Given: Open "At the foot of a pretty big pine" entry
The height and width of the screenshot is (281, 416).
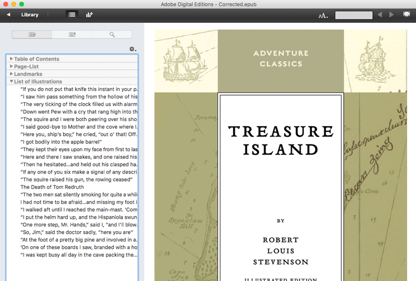Looking at the screenshot, I should 79,239.
